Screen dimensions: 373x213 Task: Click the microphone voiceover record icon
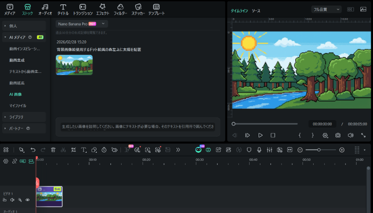point(259,150)
